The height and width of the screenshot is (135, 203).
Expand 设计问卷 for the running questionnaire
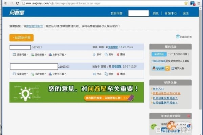[x=20, y=74]
